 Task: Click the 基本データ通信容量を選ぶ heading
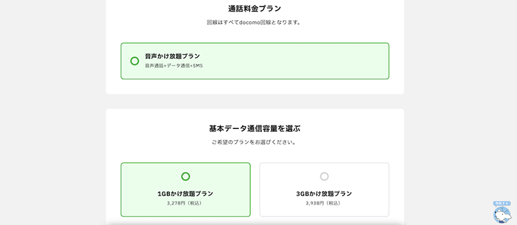255,128
